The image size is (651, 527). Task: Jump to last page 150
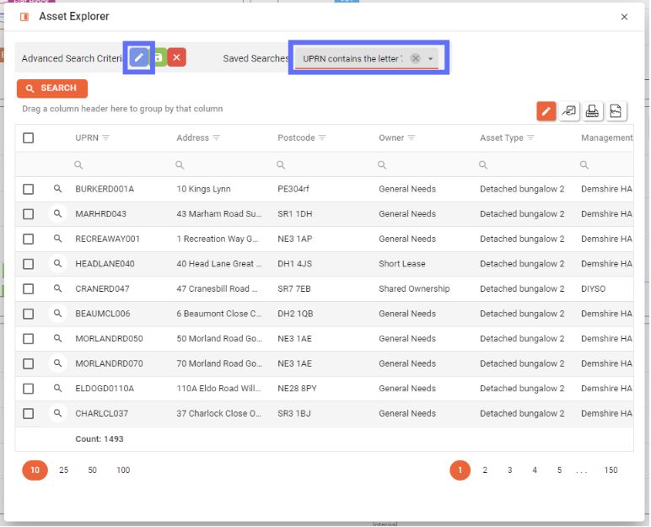[x=611, y=471]
